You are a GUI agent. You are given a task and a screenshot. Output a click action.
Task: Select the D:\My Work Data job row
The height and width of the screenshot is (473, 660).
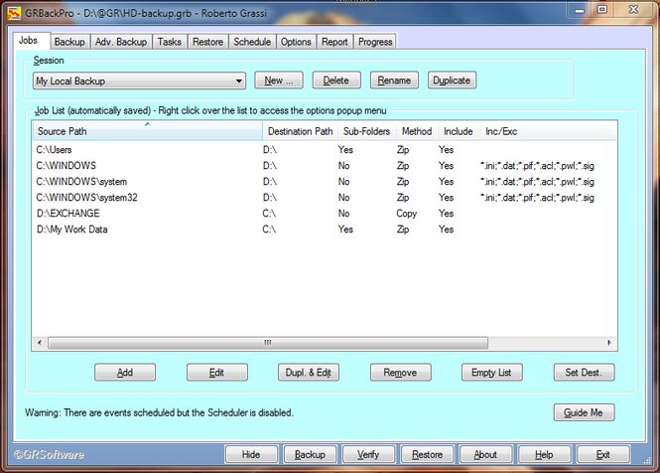(x=325, y=230)
